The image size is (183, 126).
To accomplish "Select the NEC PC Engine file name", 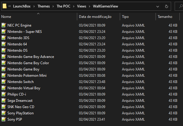I will [19, 25].
